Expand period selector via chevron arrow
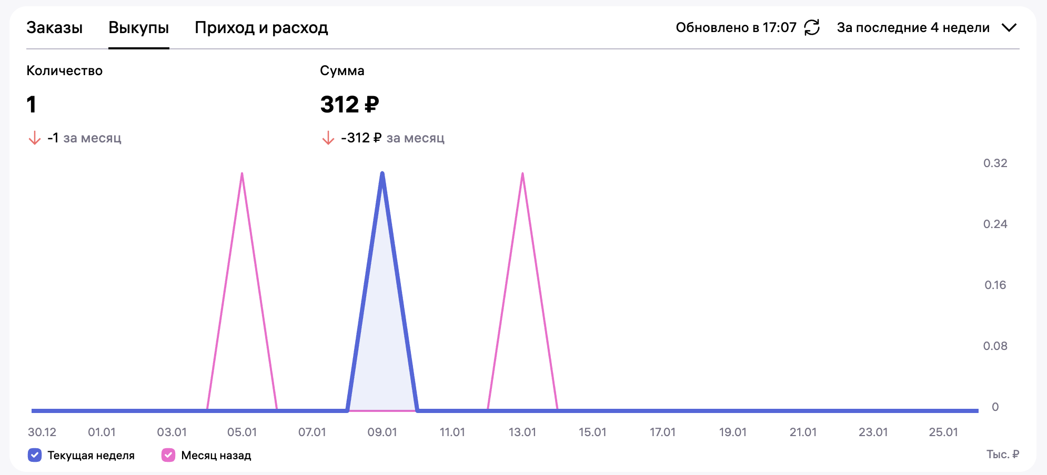 click(x=1009, y=27)
